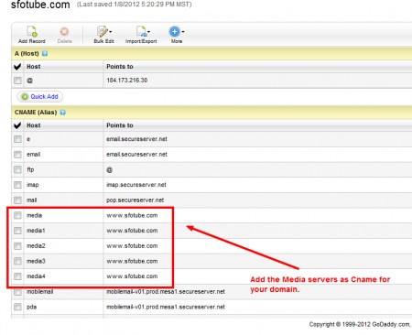Check the imap record checkbox
412x335 pixels.
pos(17,185)
